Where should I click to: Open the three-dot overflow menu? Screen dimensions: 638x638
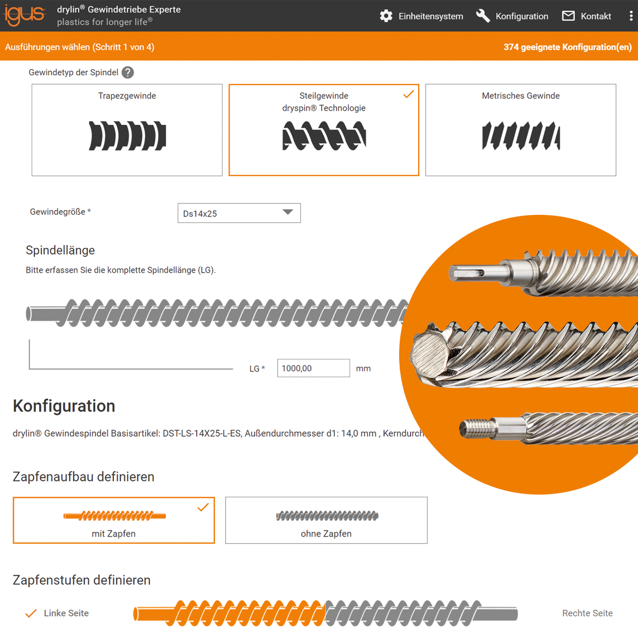[x=631, y=16]
